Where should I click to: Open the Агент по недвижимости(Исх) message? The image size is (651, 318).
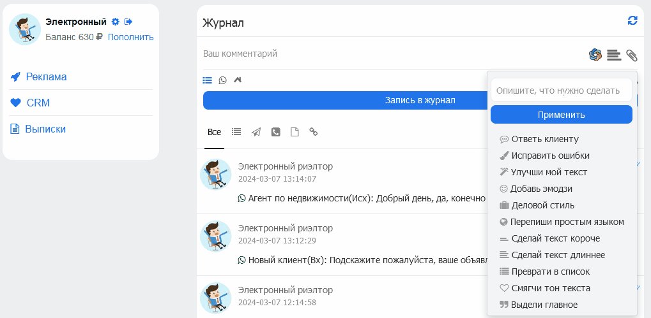point(367,198)
